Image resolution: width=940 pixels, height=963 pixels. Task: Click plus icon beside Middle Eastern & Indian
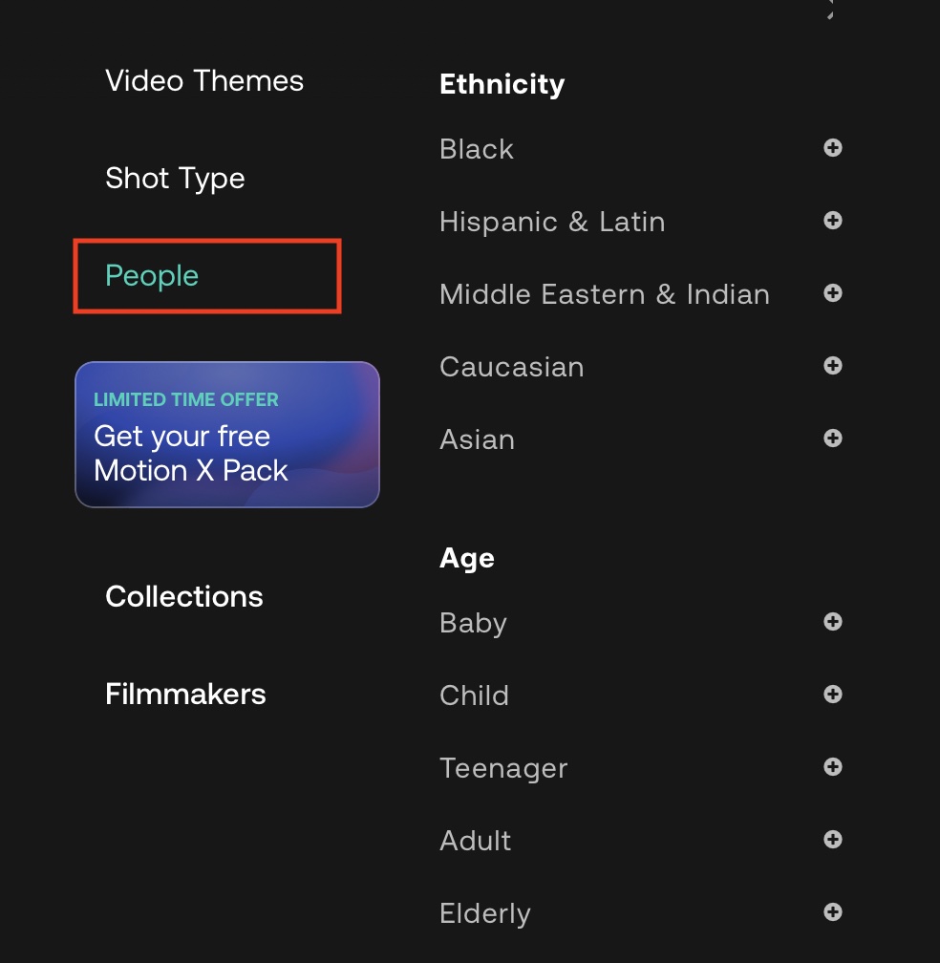point(833,293)
